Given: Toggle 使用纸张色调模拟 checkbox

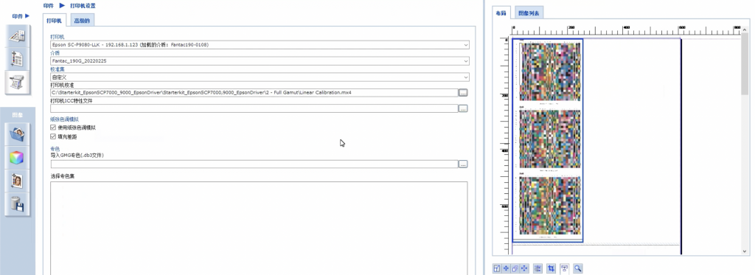Looking at the screenshot, I should [53, 128].
